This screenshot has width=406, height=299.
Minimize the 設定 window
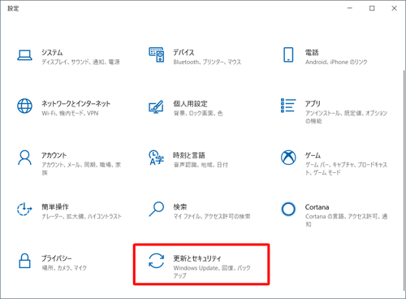[x=350, y=8]
